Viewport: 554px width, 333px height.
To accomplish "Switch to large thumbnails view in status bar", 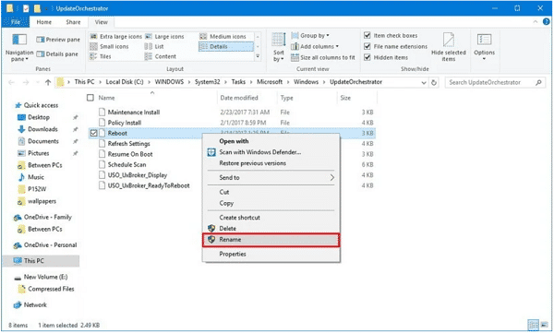I will click(545, 325).
